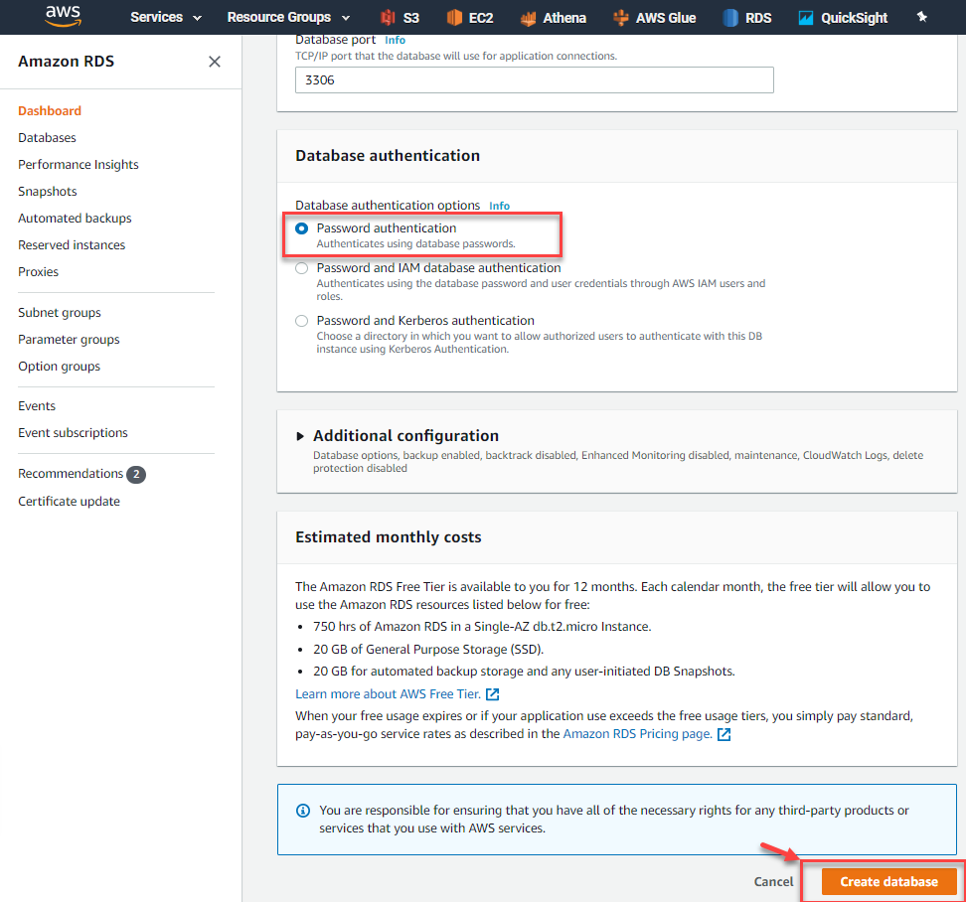The height and width of the screenshot is (902, 966).
Task: Open Recommendations in sidebar
Action: click(71, 474)
